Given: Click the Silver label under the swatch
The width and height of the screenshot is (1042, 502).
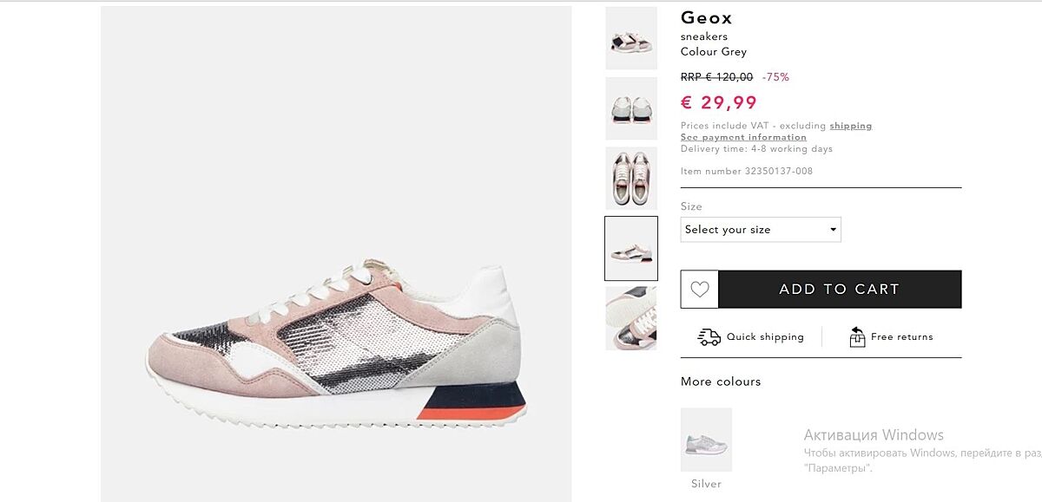Looking at the screenshot, I should (706, 484).
